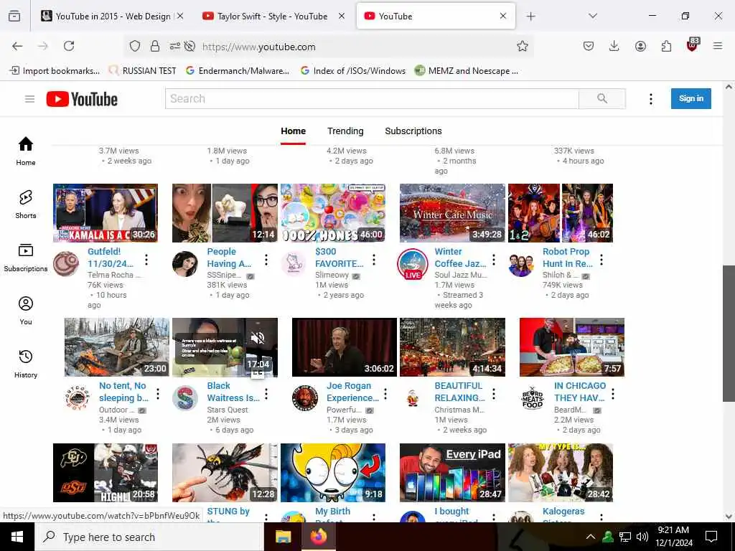Open File Explorer from taskbar

click(x=283, y=537)
